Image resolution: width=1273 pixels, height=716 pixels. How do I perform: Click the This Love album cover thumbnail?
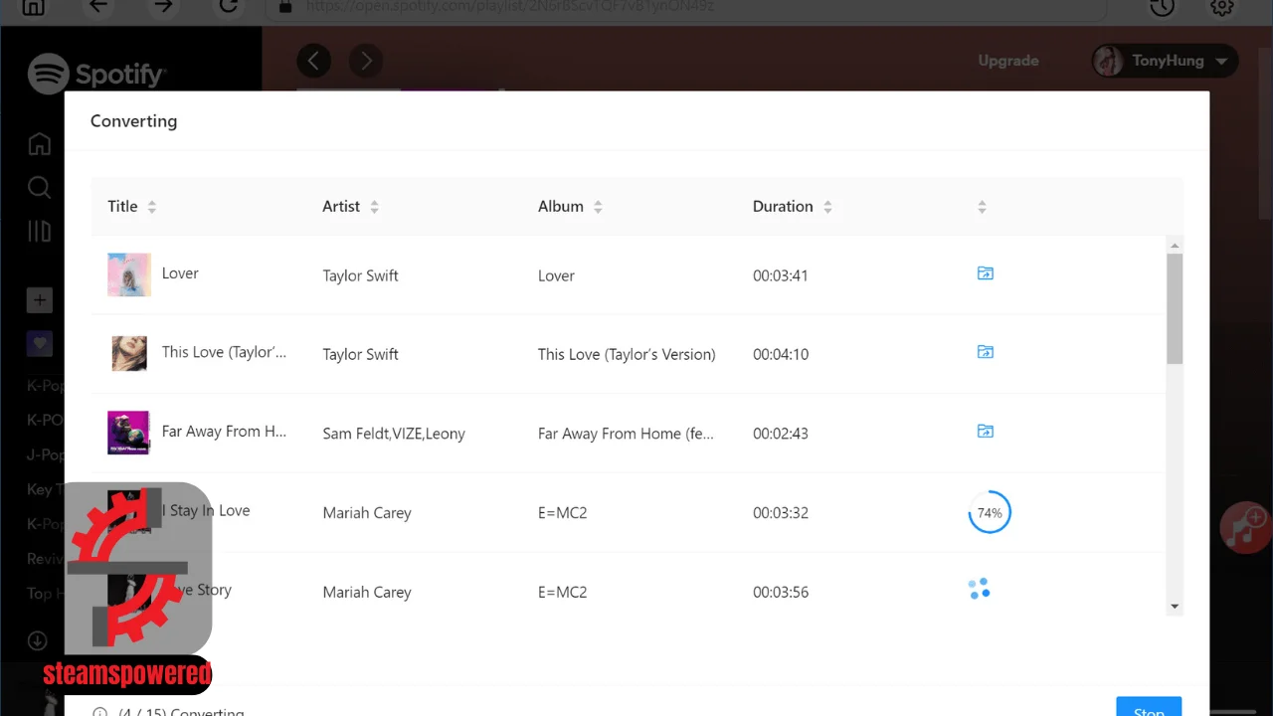129,353
